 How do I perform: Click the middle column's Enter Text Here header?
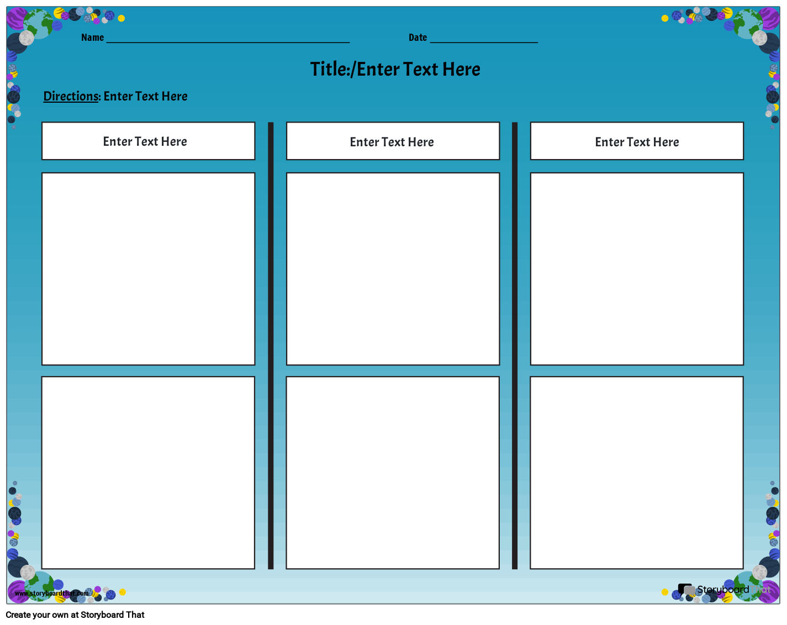point(392,141)
